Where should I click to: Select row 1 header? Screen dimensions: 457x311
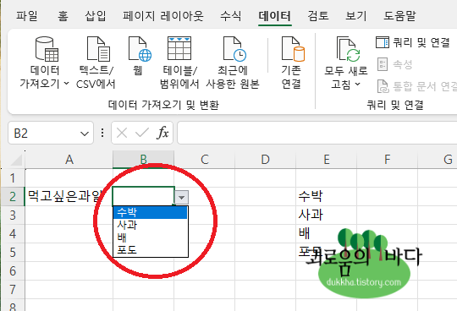tap(13, 178)
